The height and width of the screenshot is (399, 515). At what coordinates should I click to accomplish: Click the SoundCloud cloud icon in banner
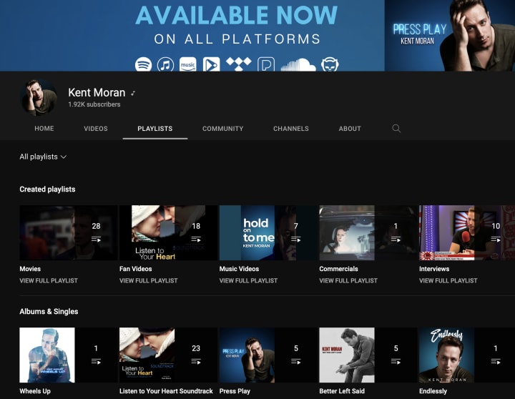click(298, 64)
